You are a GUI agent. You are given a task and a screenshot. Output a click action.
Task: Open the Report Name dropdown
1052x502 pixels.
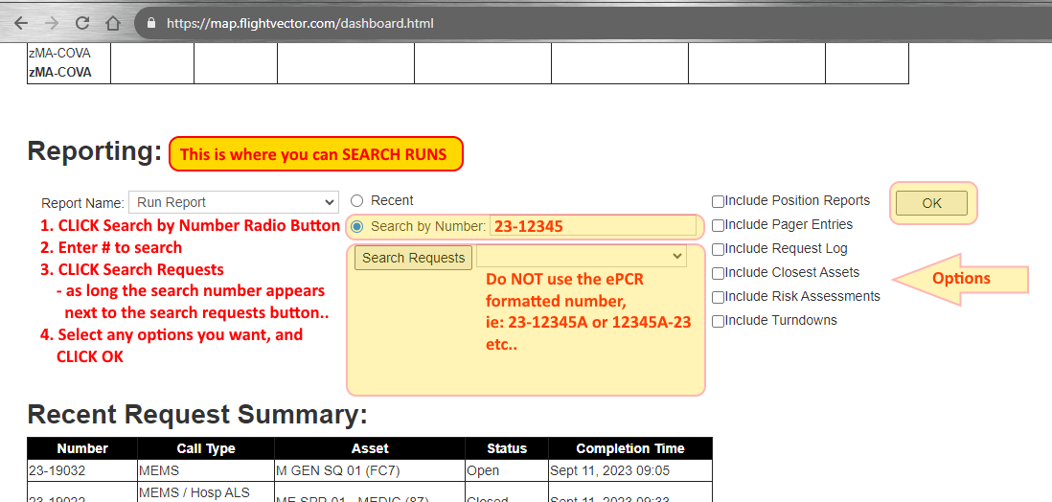(x=234, y=202)
